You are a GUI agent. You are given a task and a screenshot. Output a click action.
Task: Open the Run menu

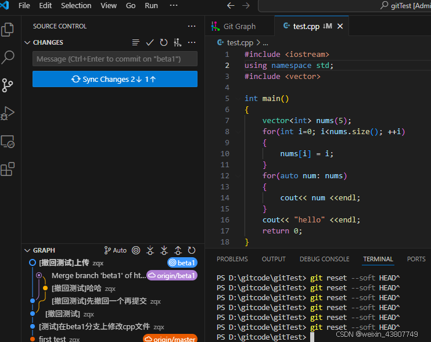151,5
